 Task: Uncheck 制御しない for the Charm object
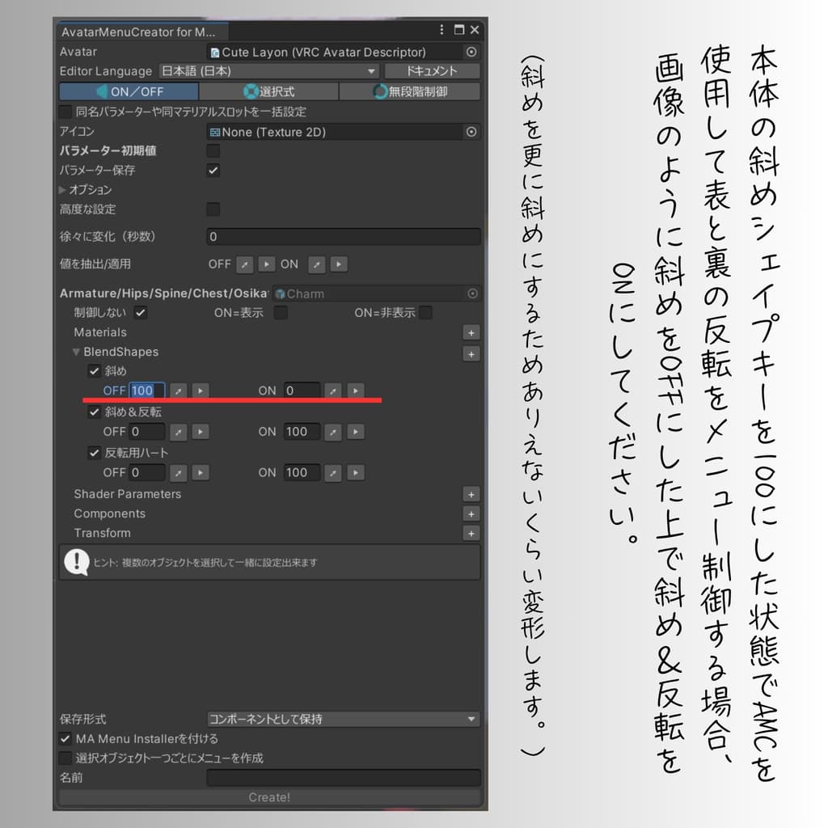tap(140, 313)
